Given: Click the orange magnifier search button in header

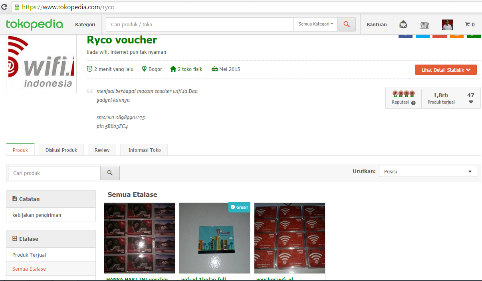Looking at the screenshot, I should tap(347, 24).
